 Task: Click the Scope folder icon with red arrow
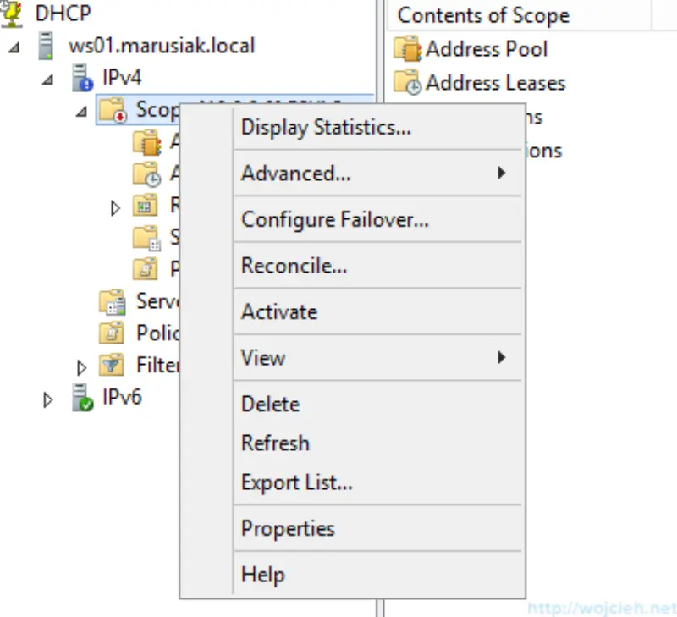(x=113, y=110)
